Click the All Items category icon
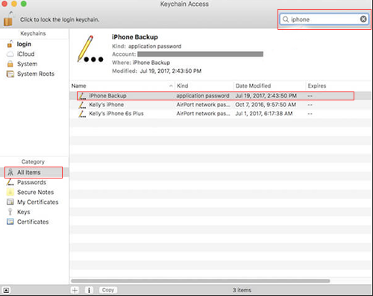The width and height of the screenshot is (373, 296). coord(10,172)
